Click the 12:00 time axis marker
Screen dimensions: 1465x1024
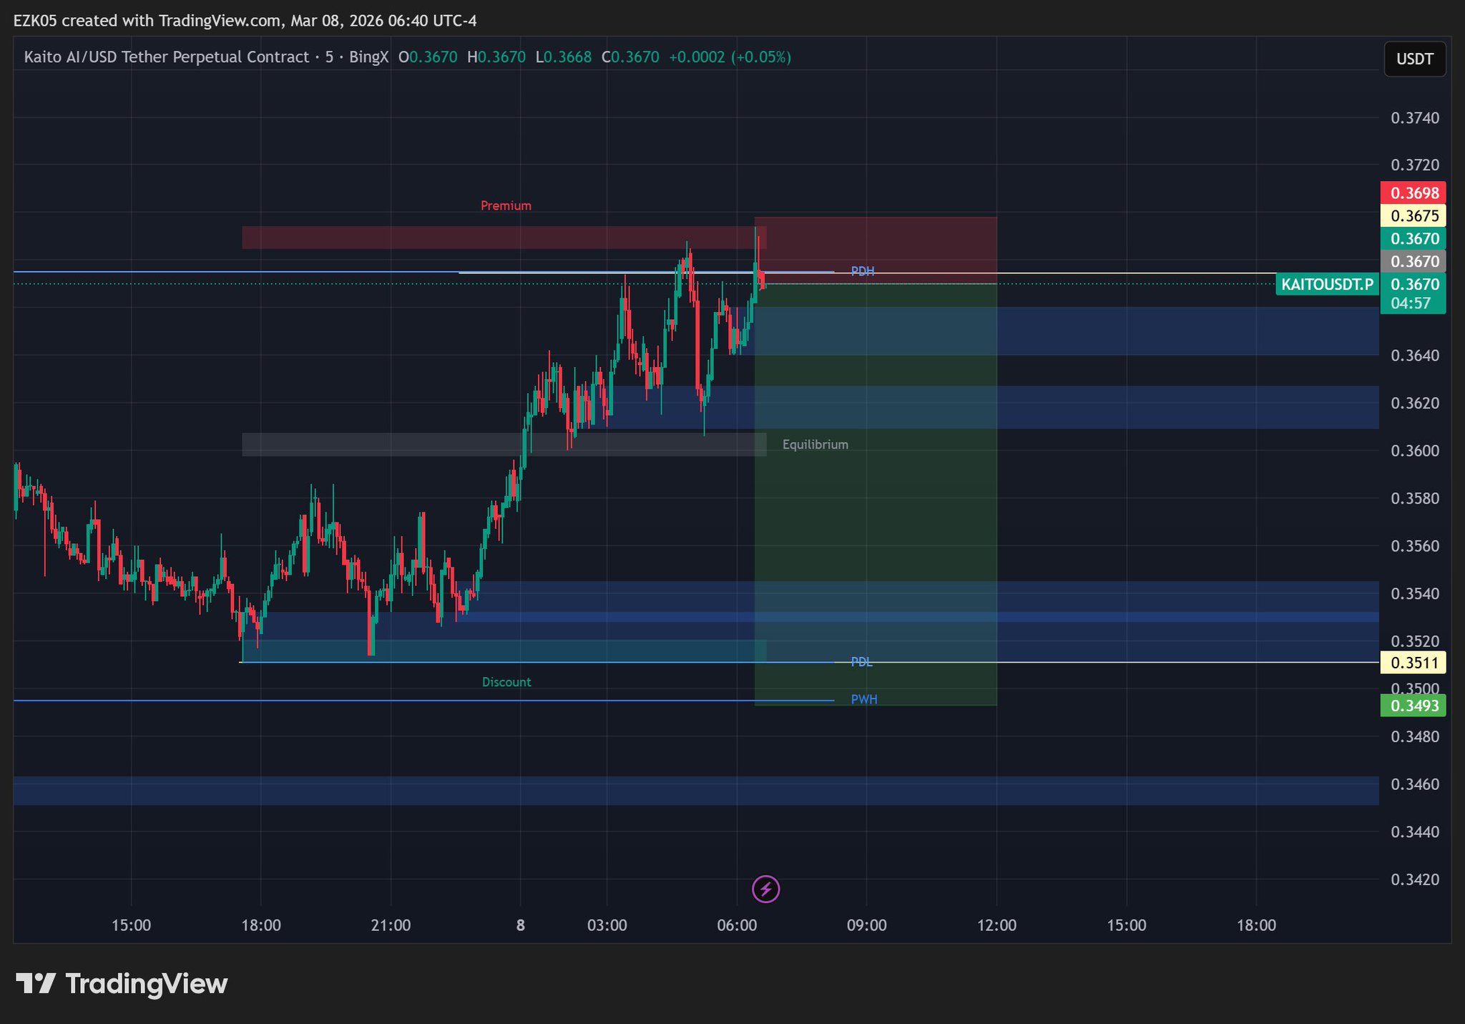(996, 925)
